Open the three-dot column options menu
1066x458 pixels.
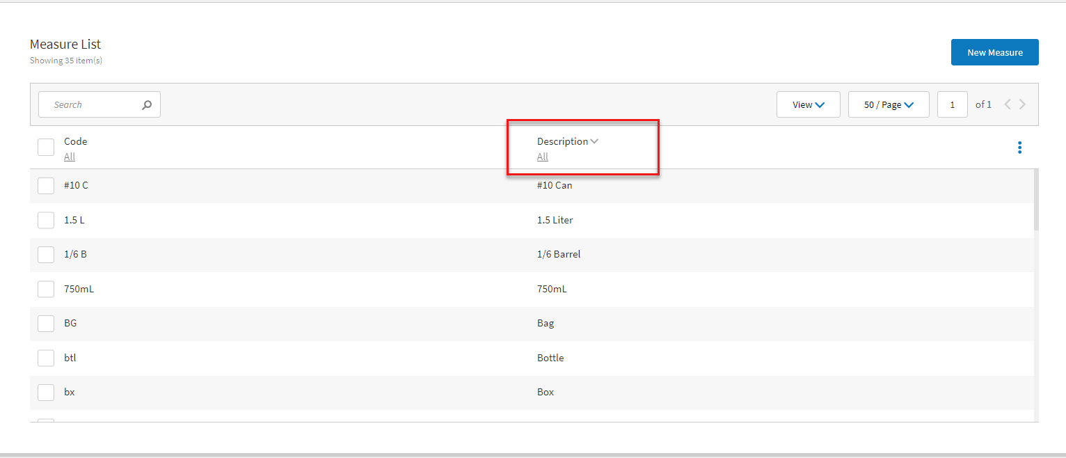tap(1019, 148)
